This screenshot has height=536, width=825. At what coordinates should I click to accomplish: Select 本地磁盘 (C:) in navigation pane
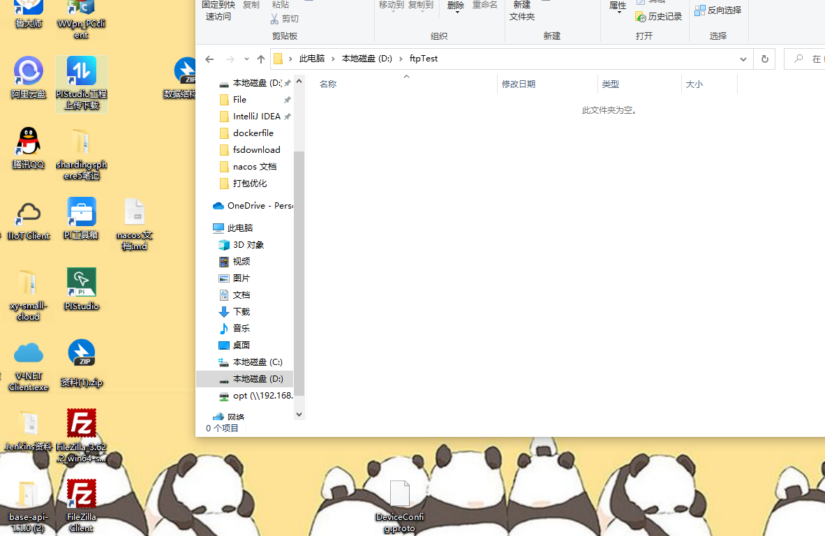pyautogui.click(x=257, y=362)
